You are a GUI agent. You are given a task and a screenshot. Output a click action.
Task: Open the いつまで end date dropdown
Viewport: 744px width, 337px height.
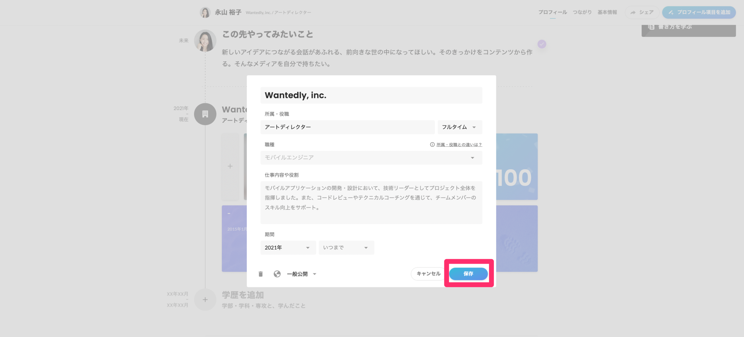(346, 248)
